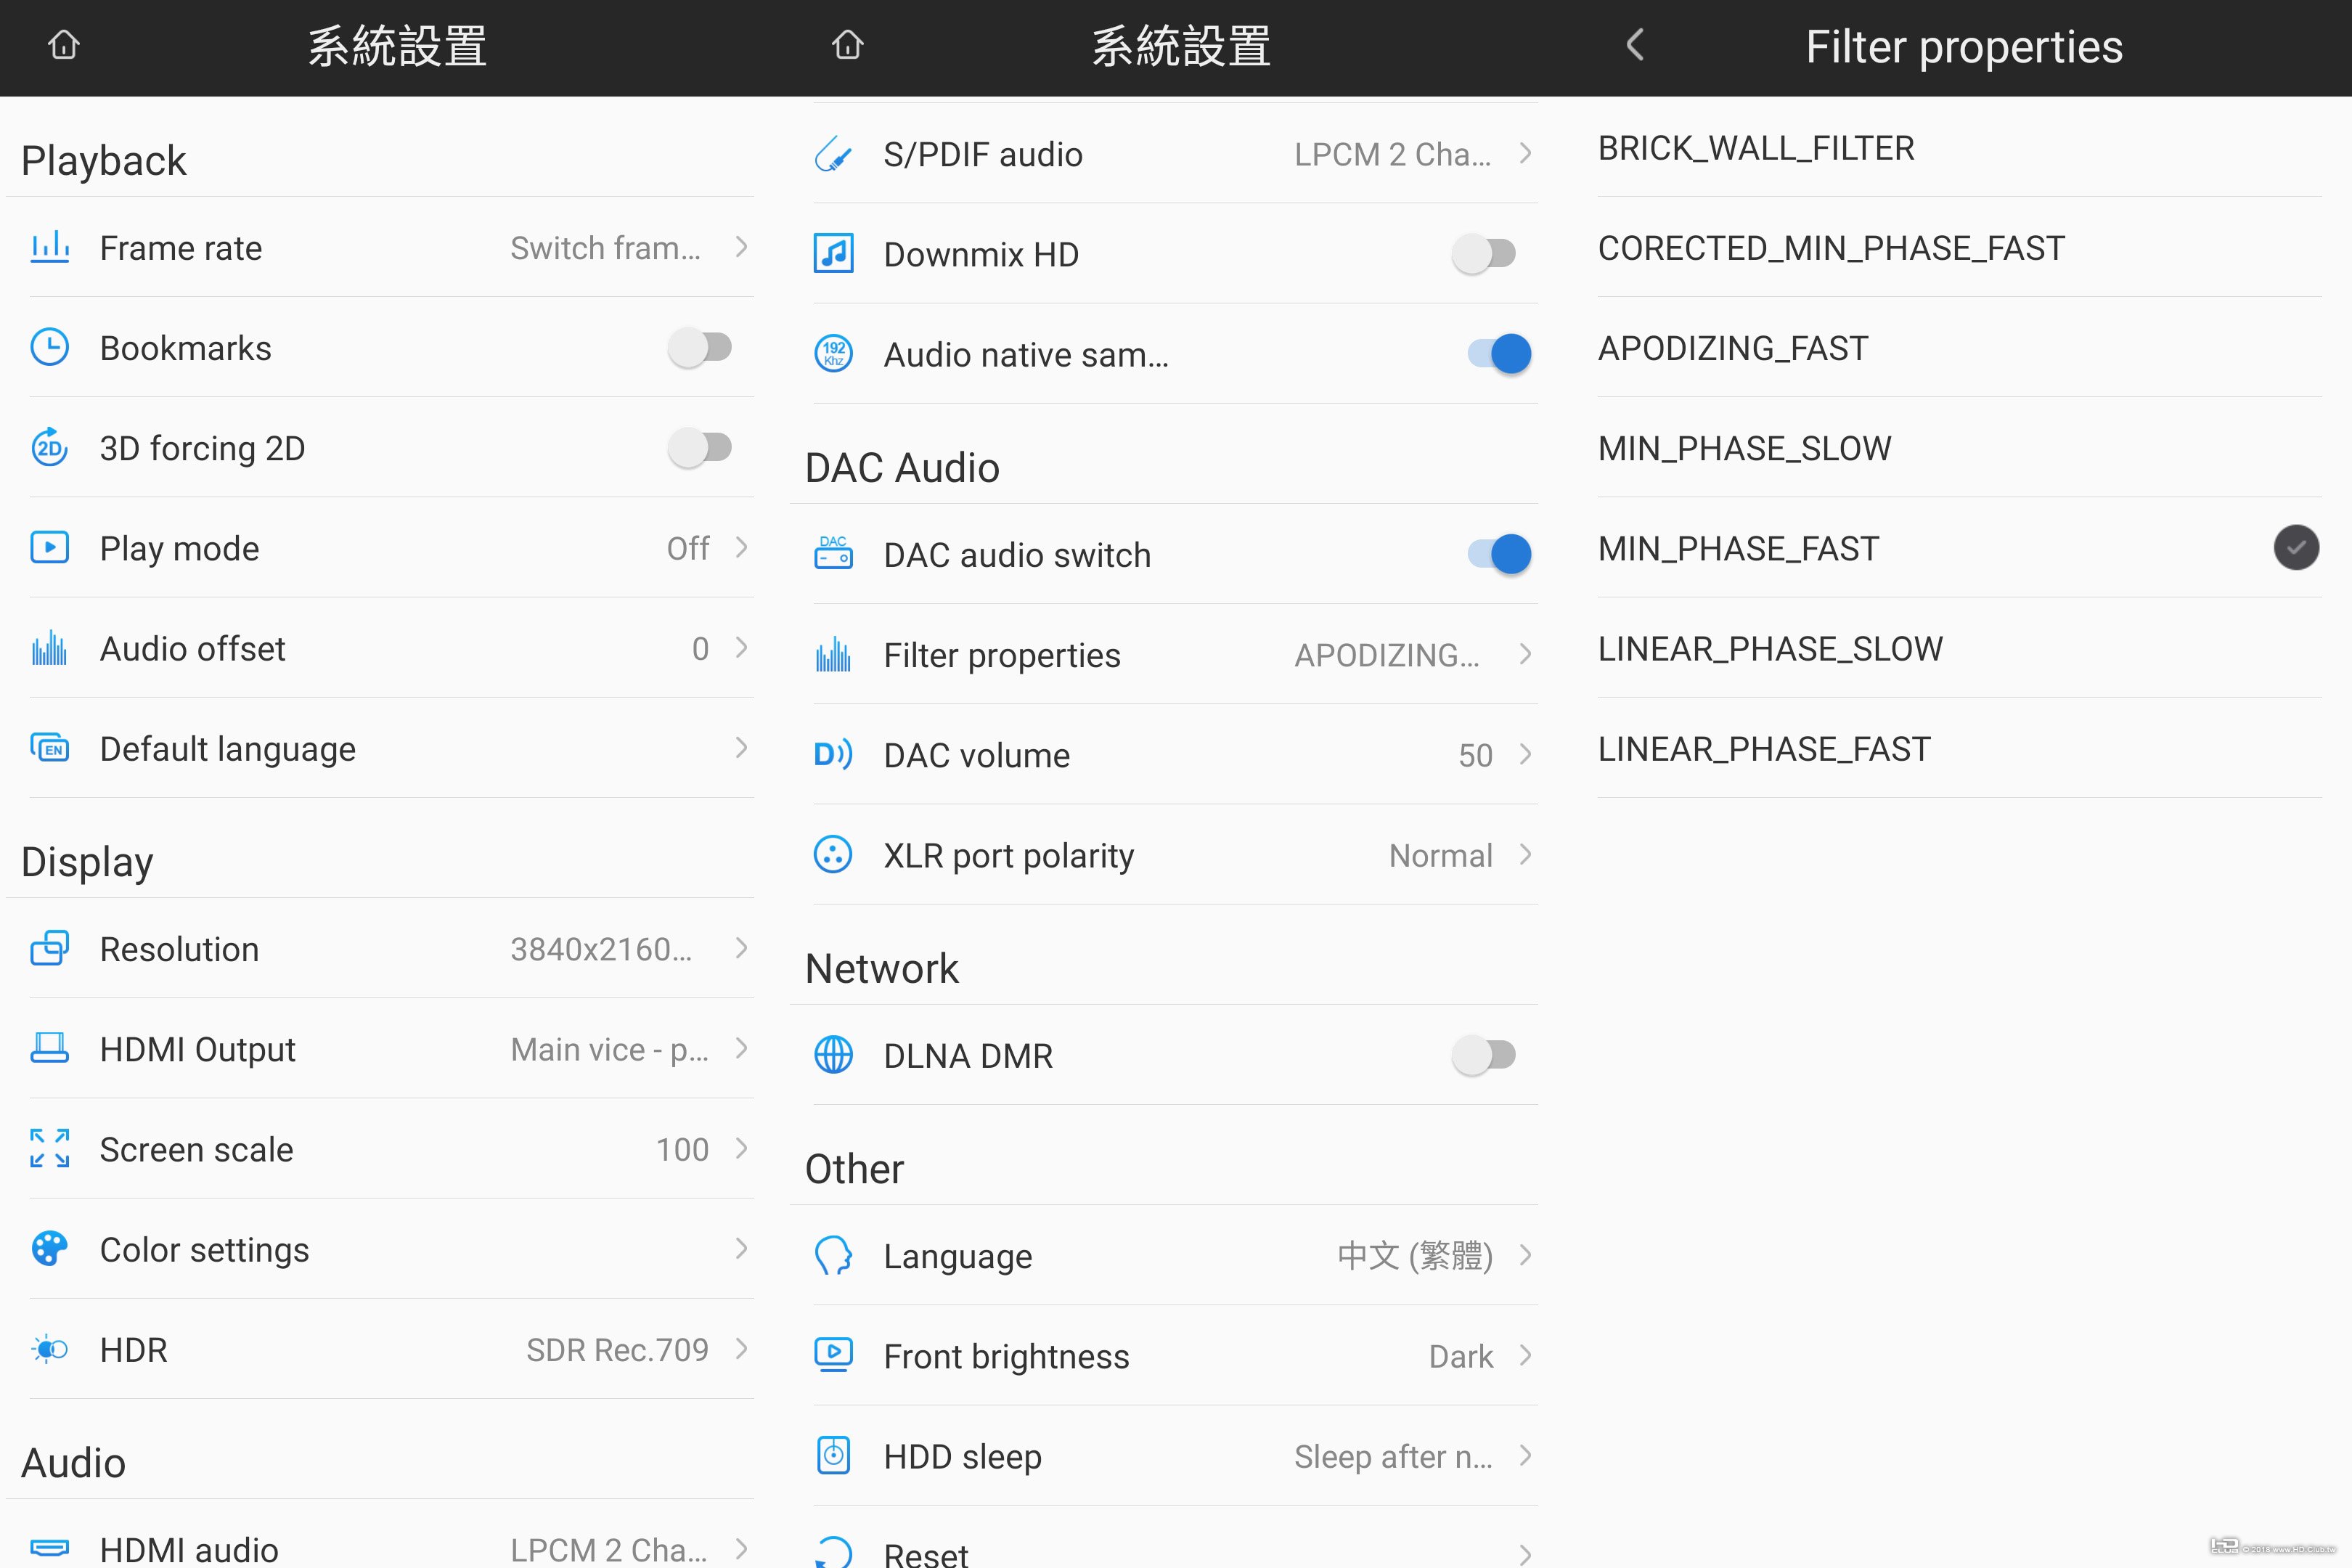Turn off the DAC audio switch
Image resolution: width=2352 pixels, height=1568 pixels.
click(x=1498, y=554)
